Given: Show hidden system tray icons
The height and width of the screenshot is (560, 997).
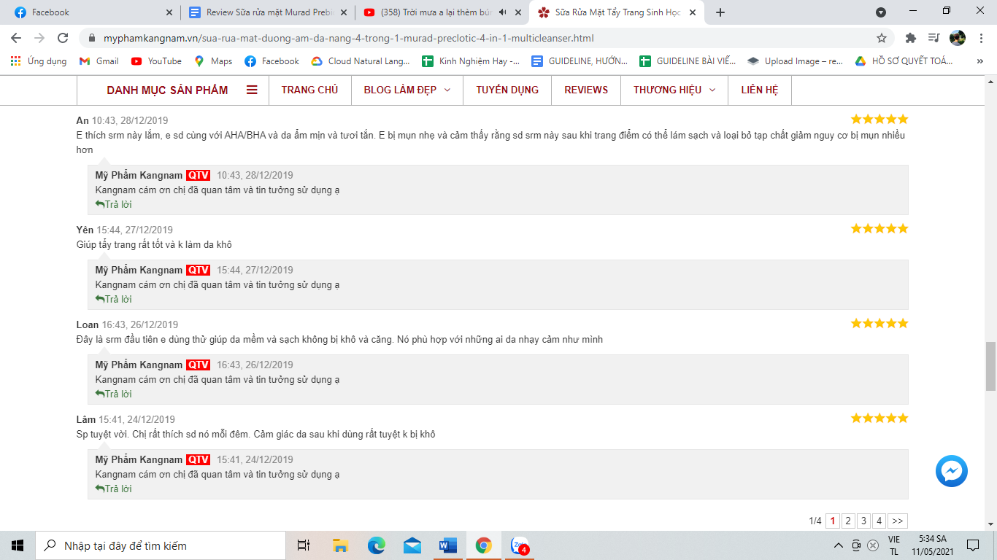Looking at the screenshot, I should click(839, 545).
